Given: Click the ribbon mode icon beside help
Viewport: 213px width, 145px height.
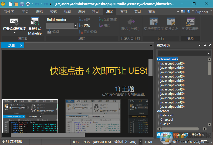Looking at the screenshot, I should click(183, 11).
